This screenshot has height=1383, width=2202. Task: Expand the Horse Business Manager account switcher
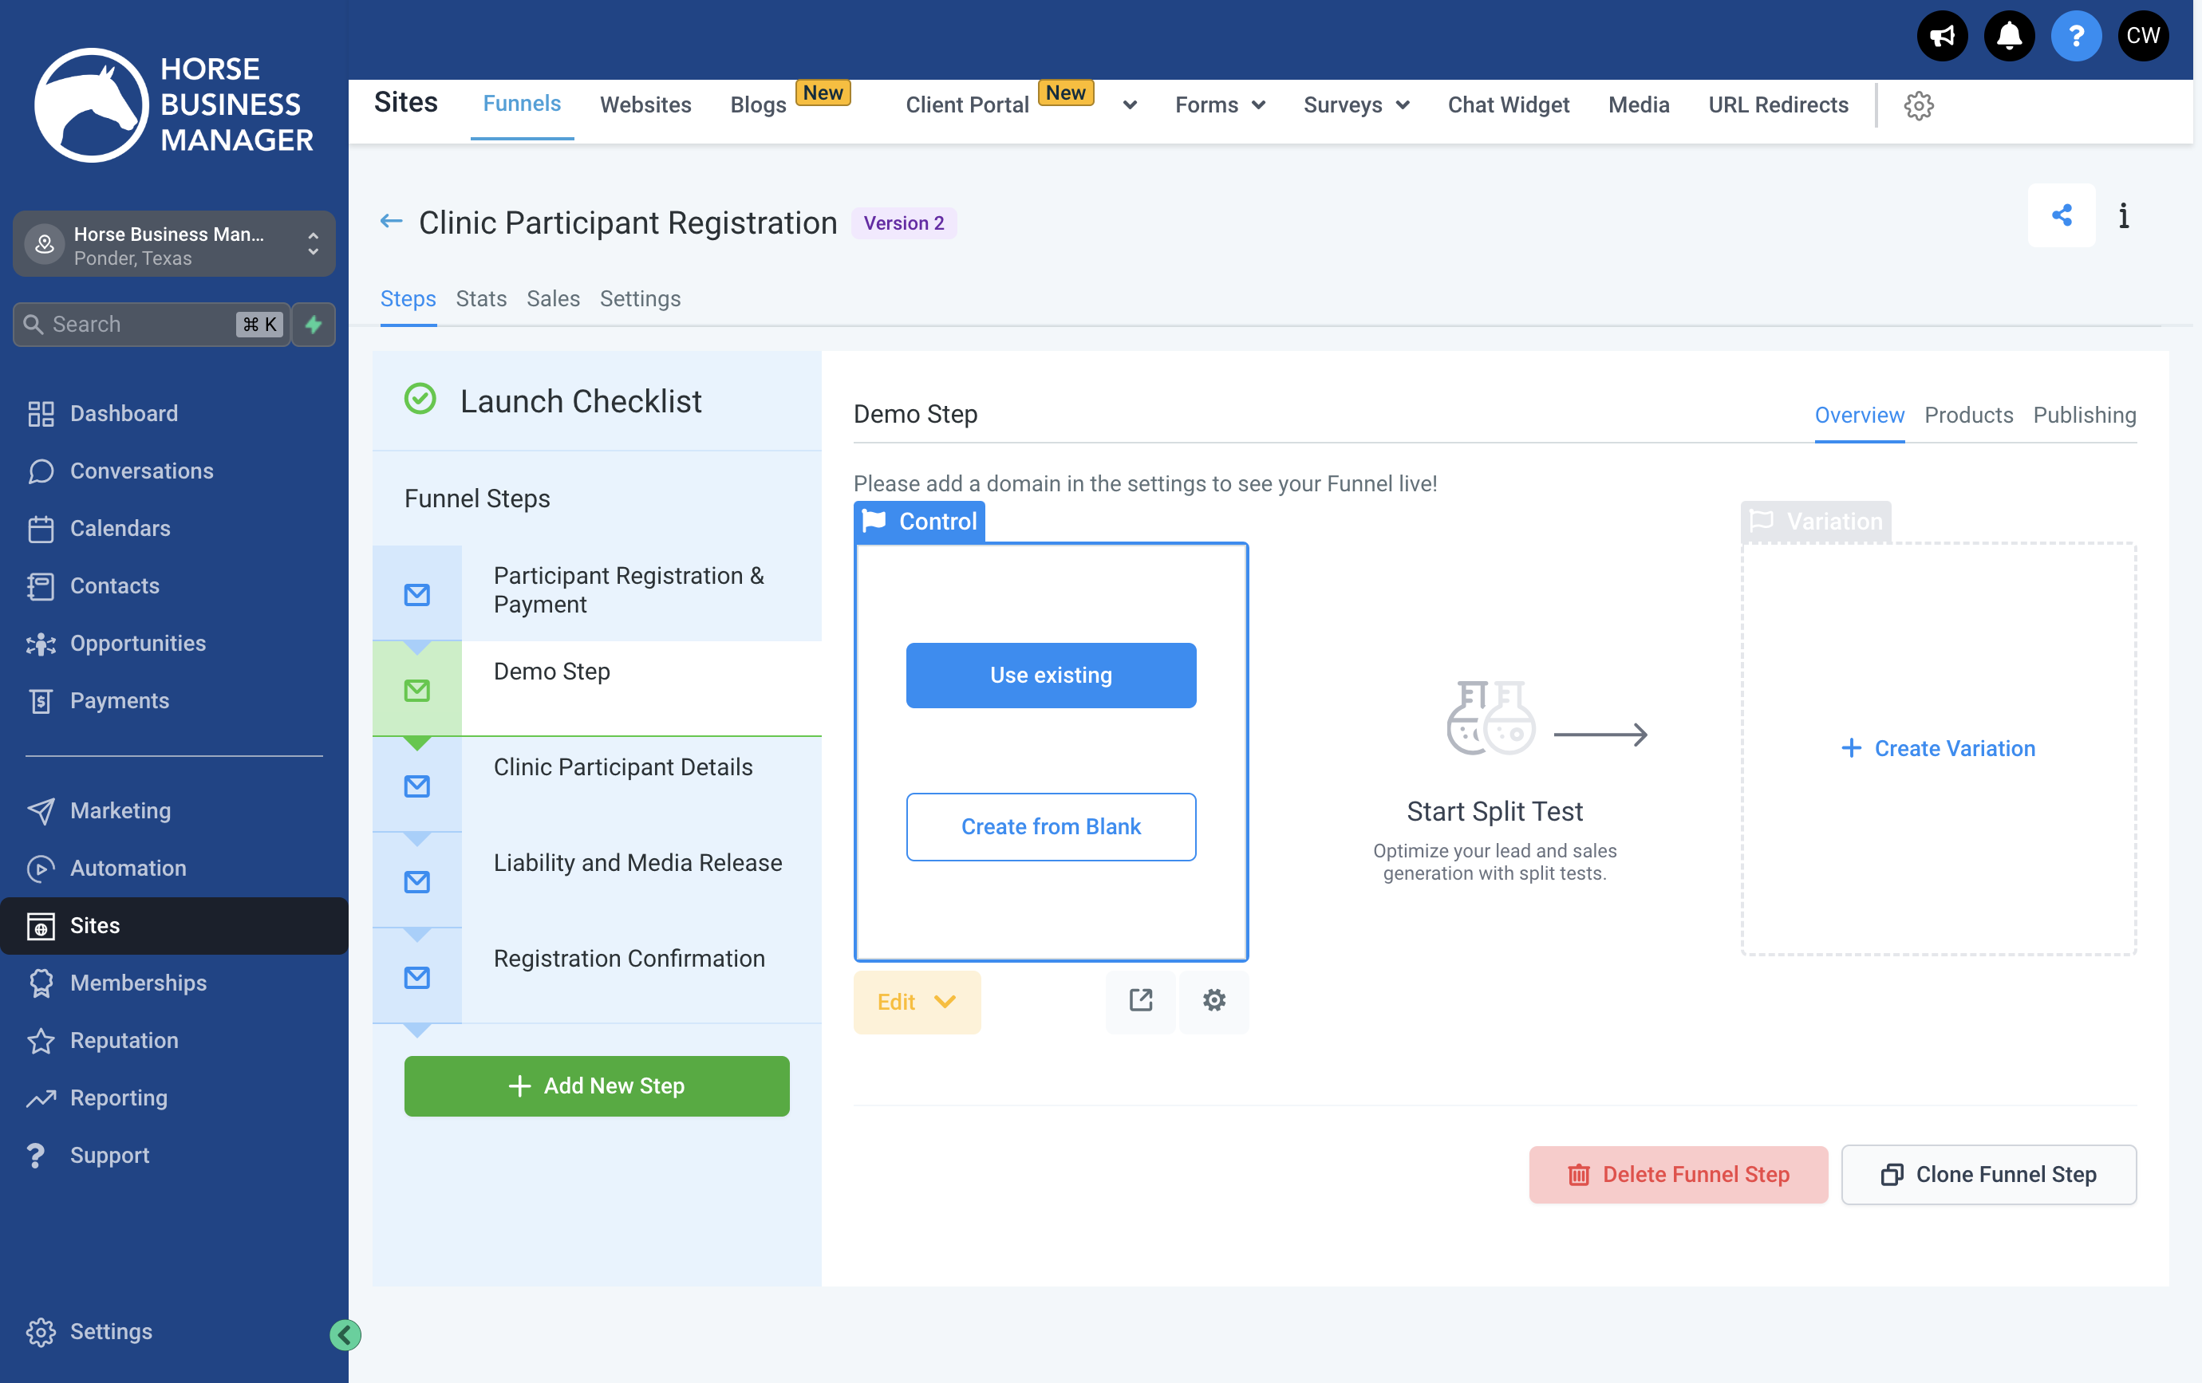click(174, 244)
